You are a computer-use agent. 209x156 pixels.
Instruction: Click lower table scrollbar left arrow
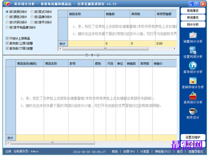(x=8, y=143)
